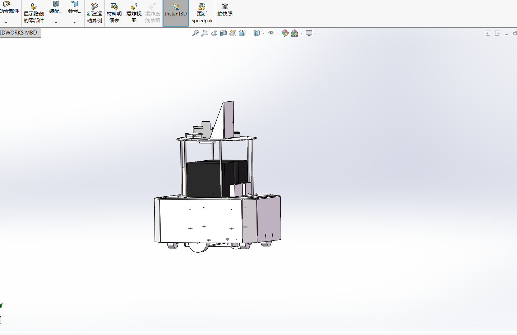Screen dimensions: 517x335
Task: Click the Apply Scene icon
Action: tap(295, 33)
